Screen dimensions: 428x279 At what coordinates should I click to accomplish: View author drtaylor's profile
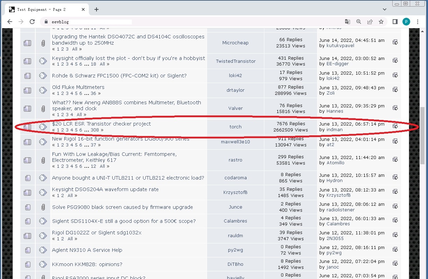pos(235,90)
